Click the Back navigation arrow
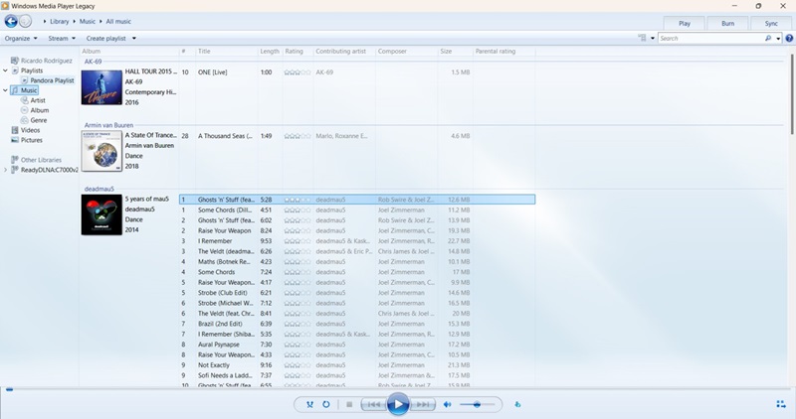796x419 pixels. pos(11,21)
